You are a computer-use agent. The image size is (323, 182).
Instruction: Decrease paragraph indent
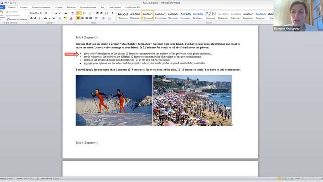coord(97,13)
